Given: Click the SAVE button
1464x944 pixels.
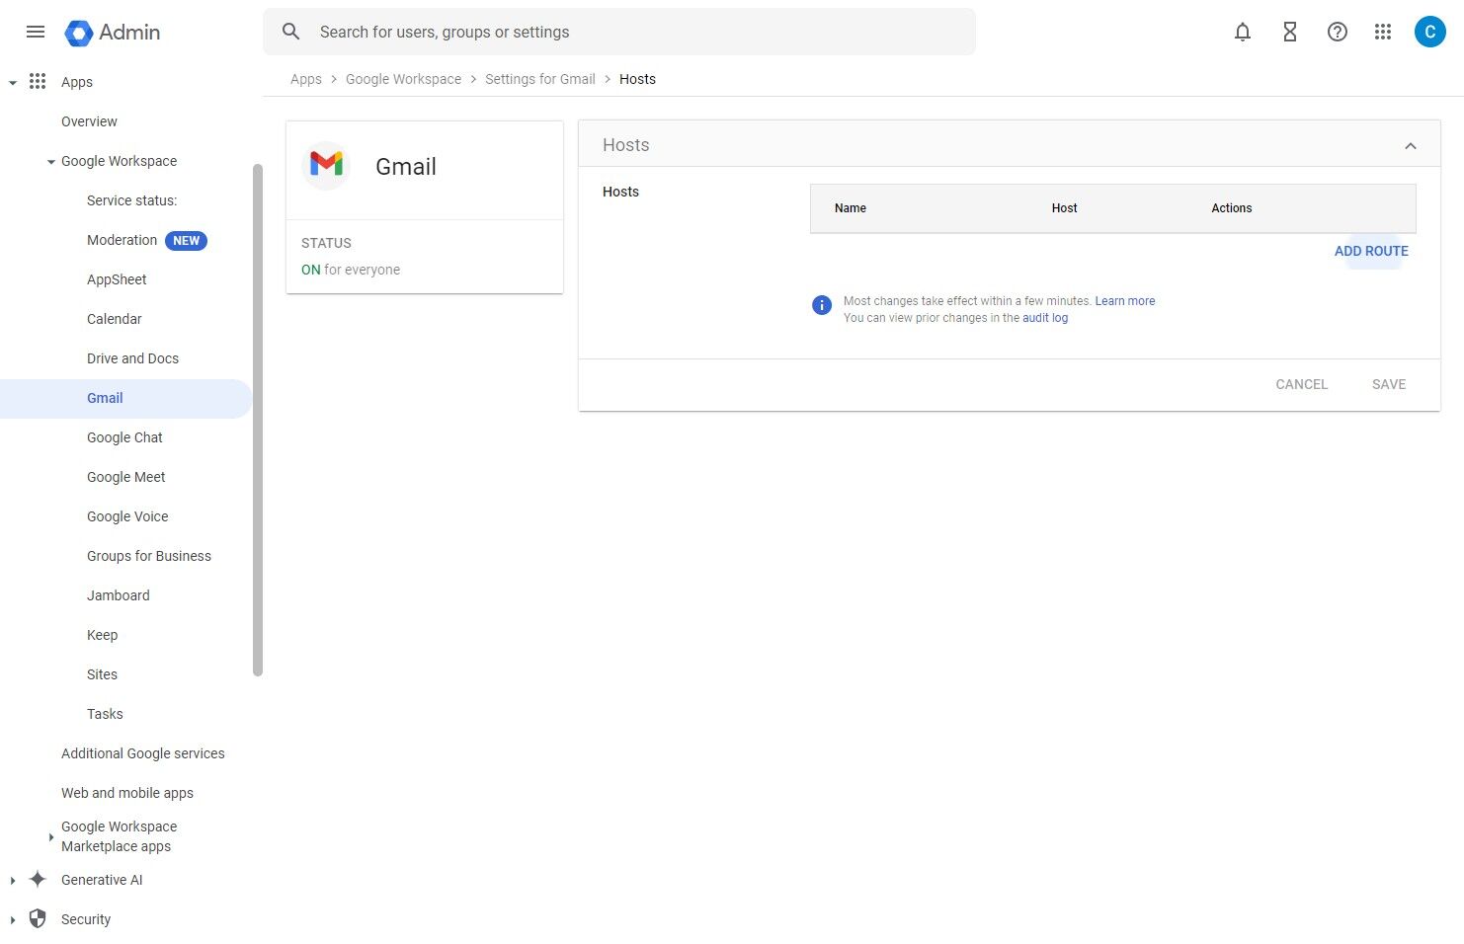Looking at the screenshot, I should 1389,384.
